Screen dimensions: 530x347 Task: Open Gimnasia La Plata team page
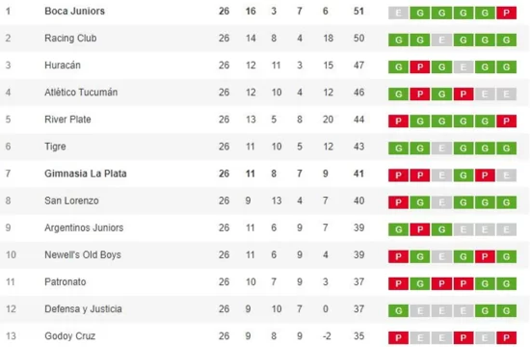pyautogui.click(x=86, y=173)
